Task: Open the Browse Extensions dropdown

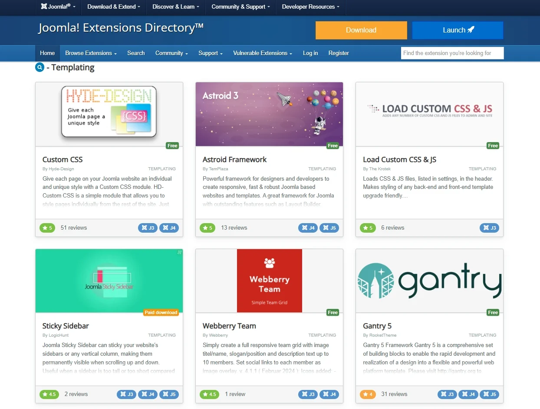Action: click(x=91, y=53)
